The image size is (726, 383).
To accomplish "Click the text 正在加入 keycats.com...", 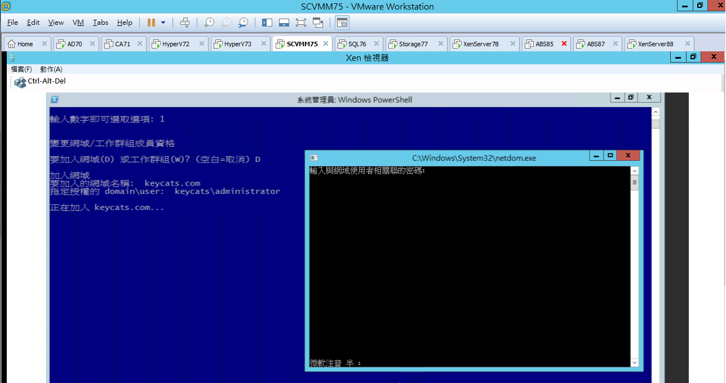I will pyautogui.click(x=107, y=208).
